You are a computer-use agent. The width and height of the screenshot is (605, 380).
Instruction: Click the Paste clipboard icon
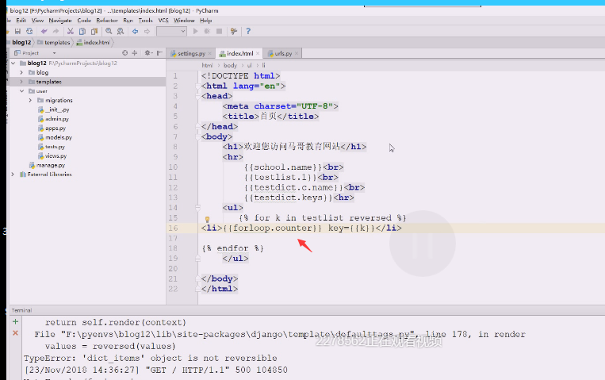94,31
